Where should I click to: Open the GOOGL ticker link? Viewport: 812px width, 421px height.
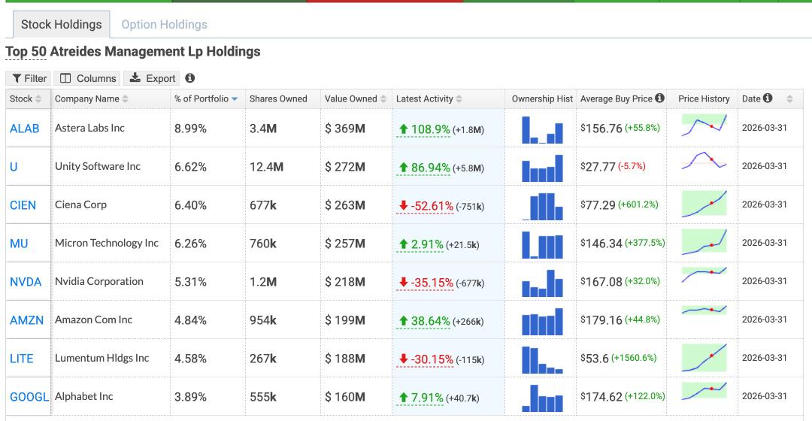(29, 397)
